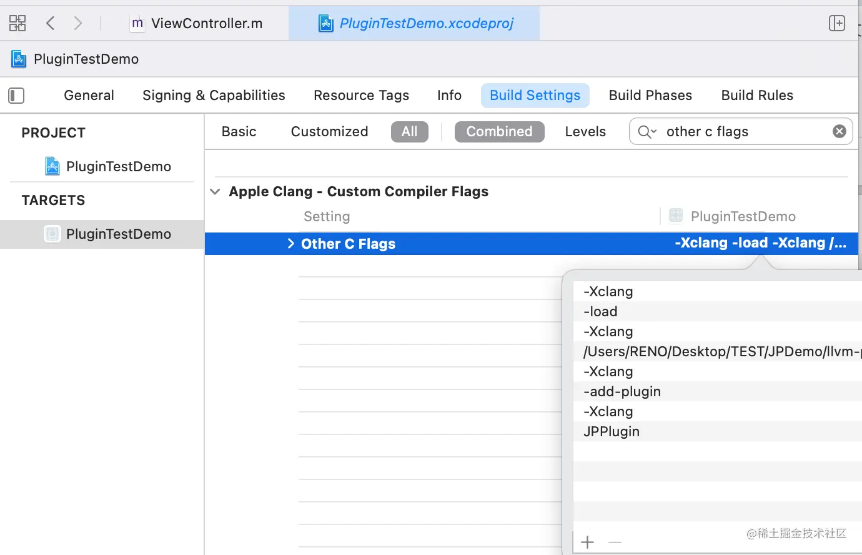This screenshot has width=862, height=555.
Task: Clear the search field text
Action: pos(840,131)
